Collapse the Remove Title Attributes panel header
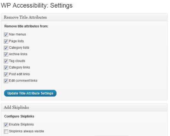 84,17
